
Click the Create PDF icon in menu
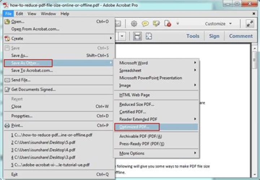point(7,38)
